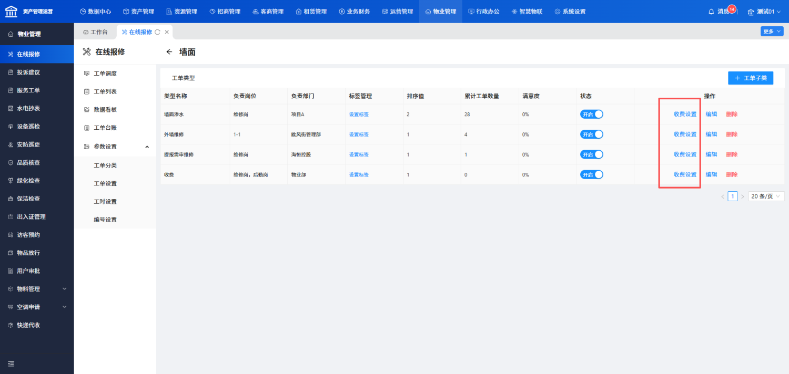Collapse sidebar with bottom-left menu icon
789x374 pixels.
[11, 363]
